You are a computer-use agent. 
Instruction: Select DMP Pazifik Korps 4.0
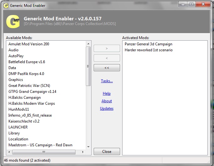[x=26, y=74]
